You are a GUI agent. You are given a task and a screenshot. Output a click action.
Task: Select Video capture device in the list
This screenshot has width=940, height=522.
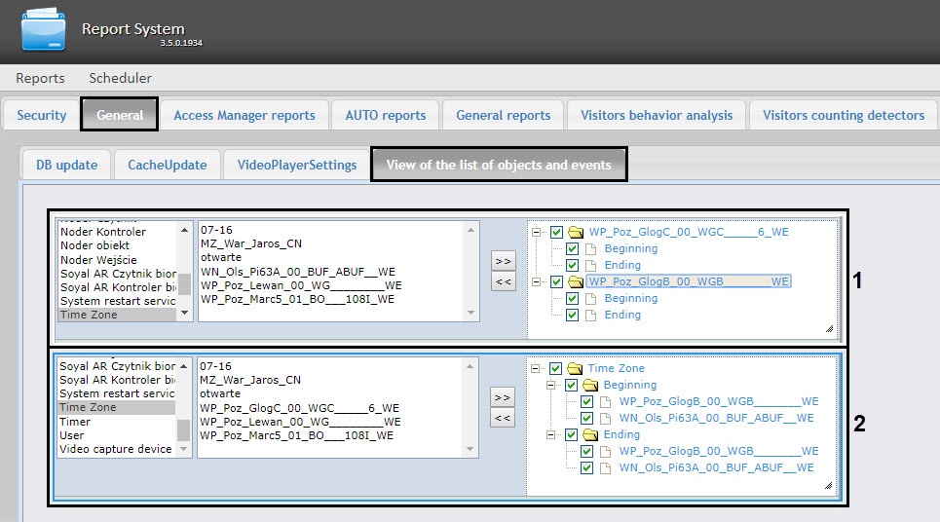[115, 449]
